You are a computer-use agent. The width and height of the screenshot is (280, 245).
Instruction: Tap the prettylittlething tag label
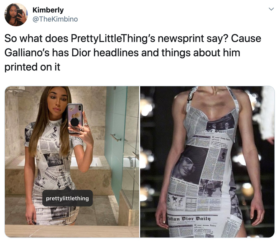68,198
